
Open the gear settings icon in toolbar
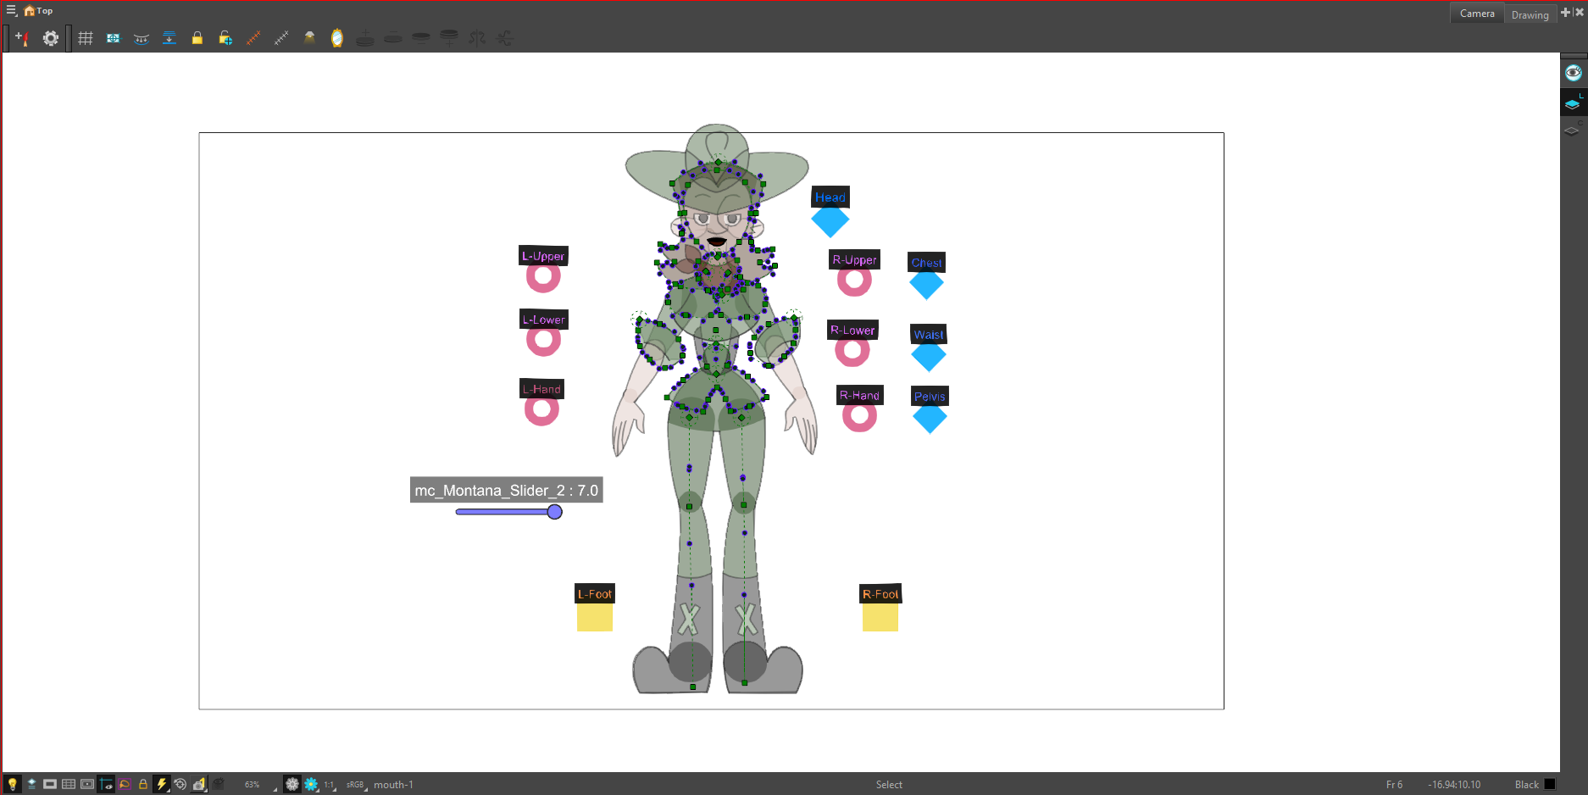[51, 38]
